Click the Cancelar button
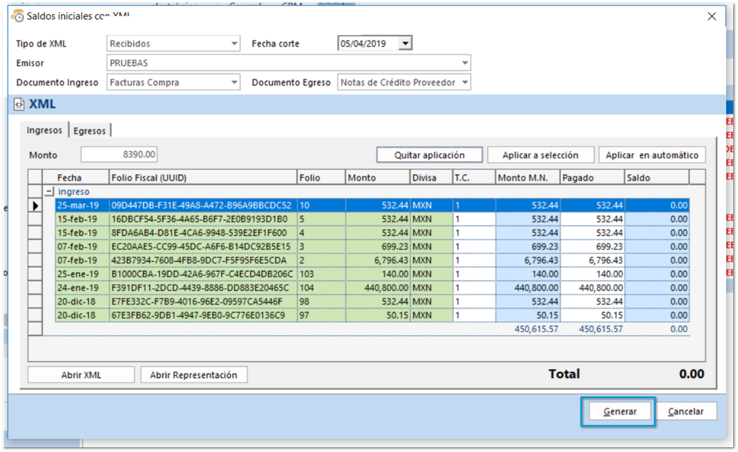The height and width of the screenshot is (452, 738). click(686, 412)
